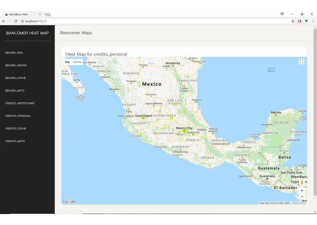Click the Guatemala country label
Screen dimensions: 317x225
(269, 168)
